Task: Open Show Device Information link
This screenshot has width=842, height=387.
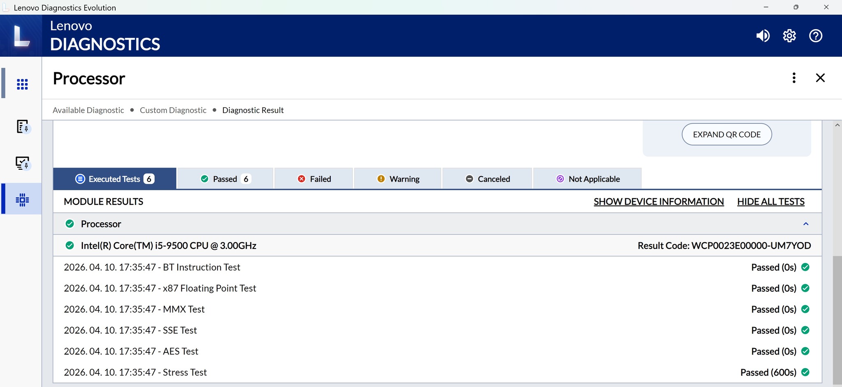Action: coord(659,202)
